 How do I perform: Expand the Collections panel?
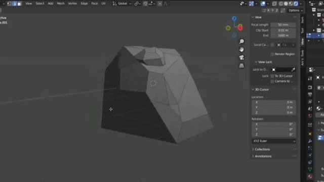(x=253, y=150)
